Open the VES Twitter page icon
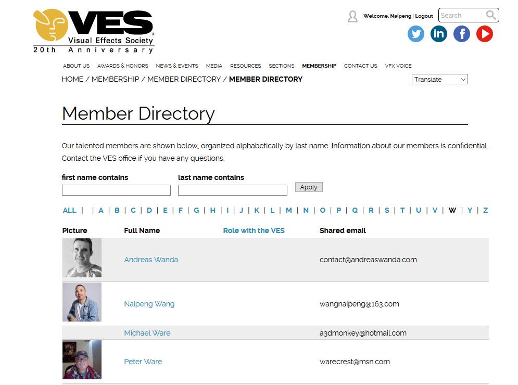This screenshot has height=385, width=518. tap(415, 34)
